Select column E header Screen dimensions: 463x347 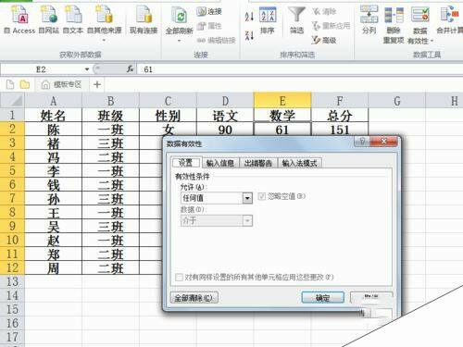tap(282, 101)
